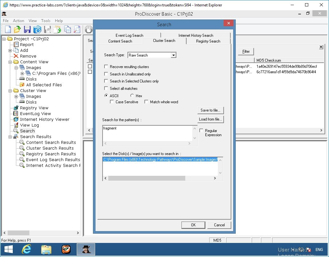Click the Report icon in project tree
329x257 pixels.
[16, 44]
